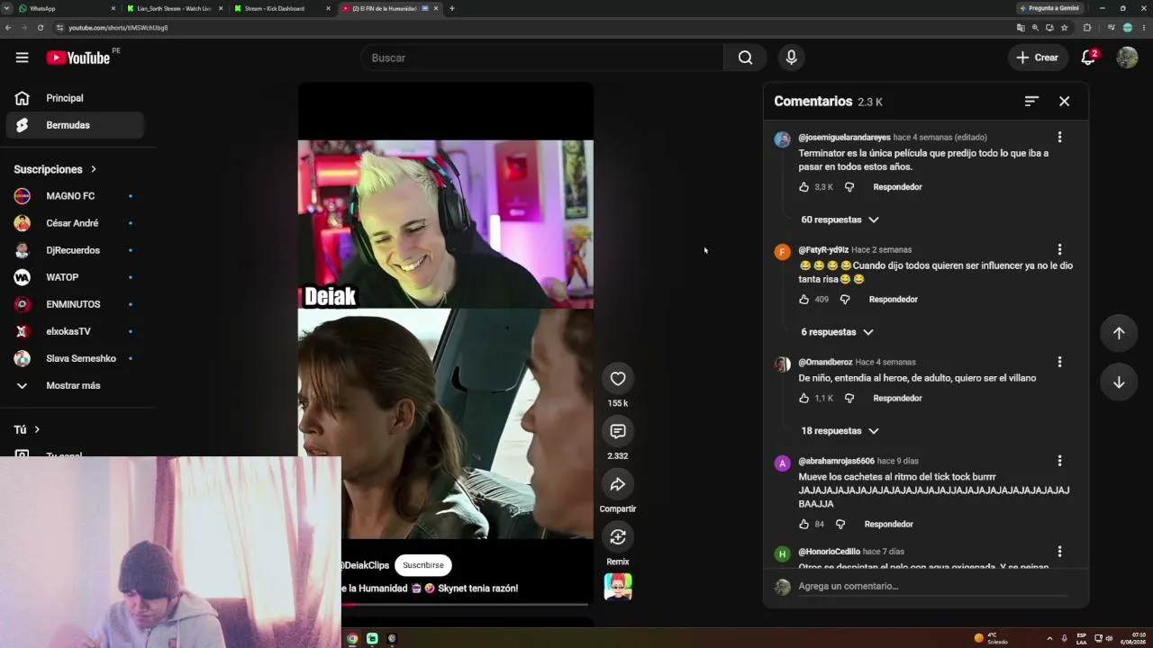Go to the YouTube home logo

click(x=79, y=58)
